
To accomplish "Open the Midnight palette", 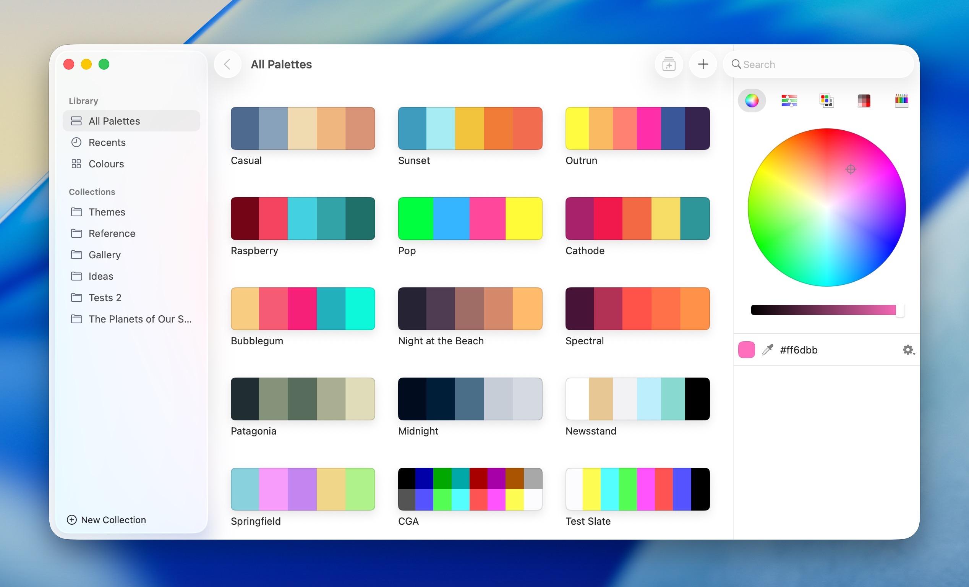I will 470,399.
